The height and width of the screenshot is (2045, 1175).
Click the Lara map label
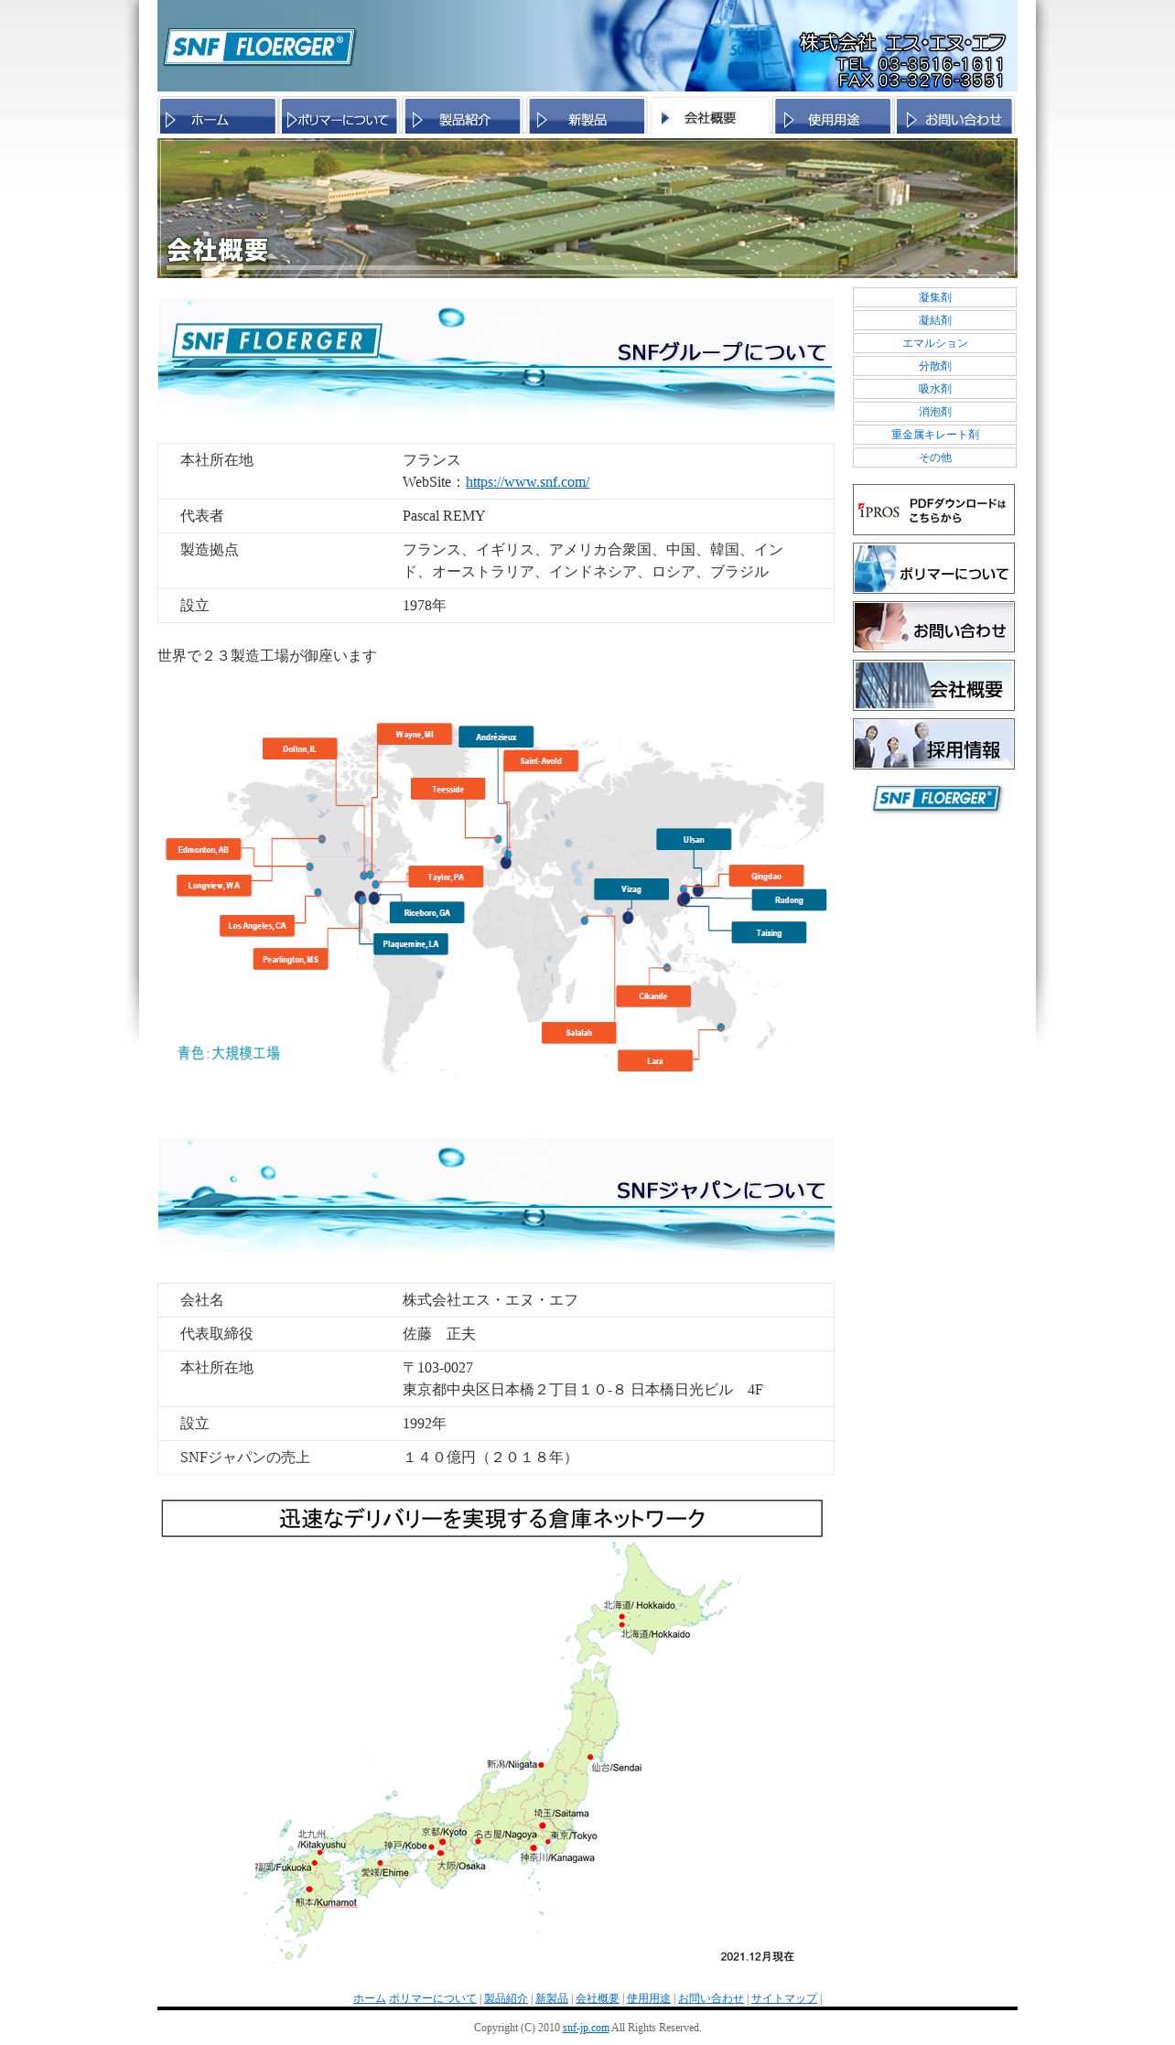point(655,1060)
